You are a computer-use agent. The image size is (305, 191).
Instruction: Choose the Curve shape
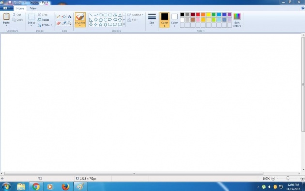[96, 15]
